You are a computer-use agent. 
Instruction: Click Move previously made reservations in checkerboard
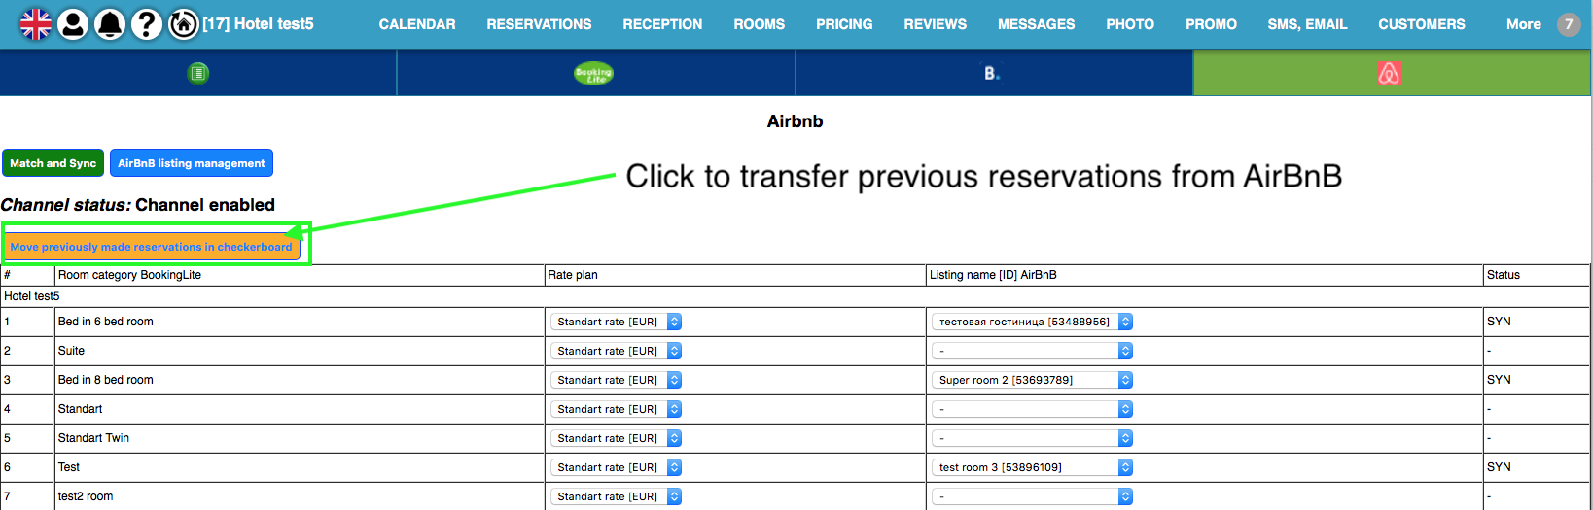click(x=152, y=247)
